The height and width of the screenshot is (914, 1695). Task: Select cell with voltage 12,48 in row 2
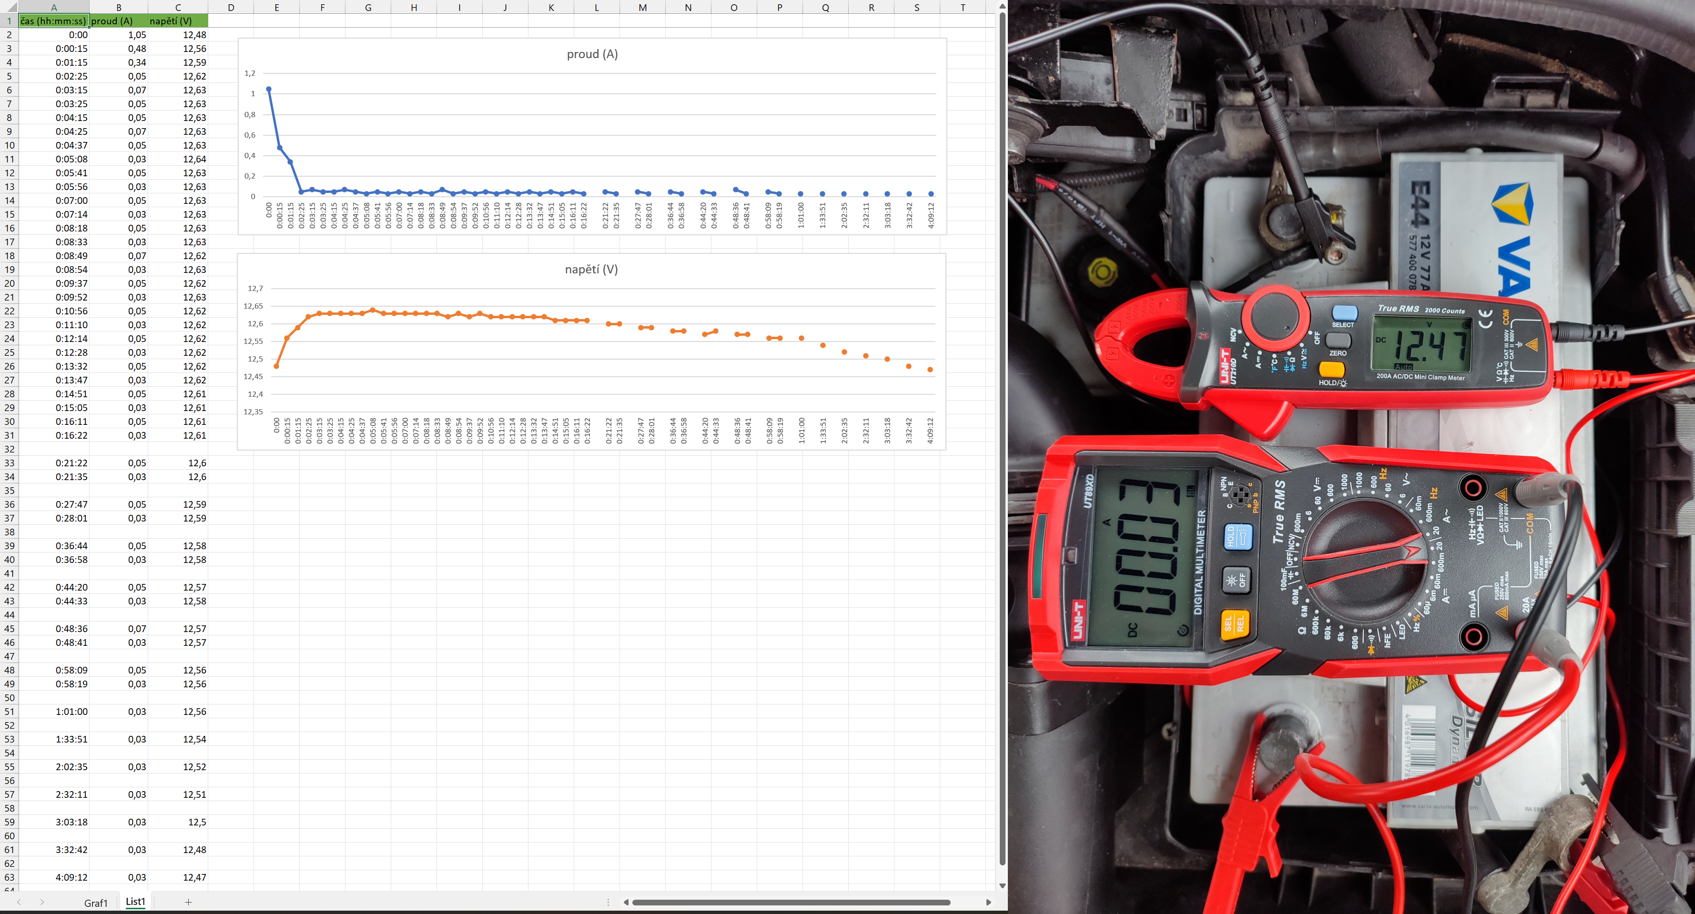pyautogui.click(x=178, y=35)
